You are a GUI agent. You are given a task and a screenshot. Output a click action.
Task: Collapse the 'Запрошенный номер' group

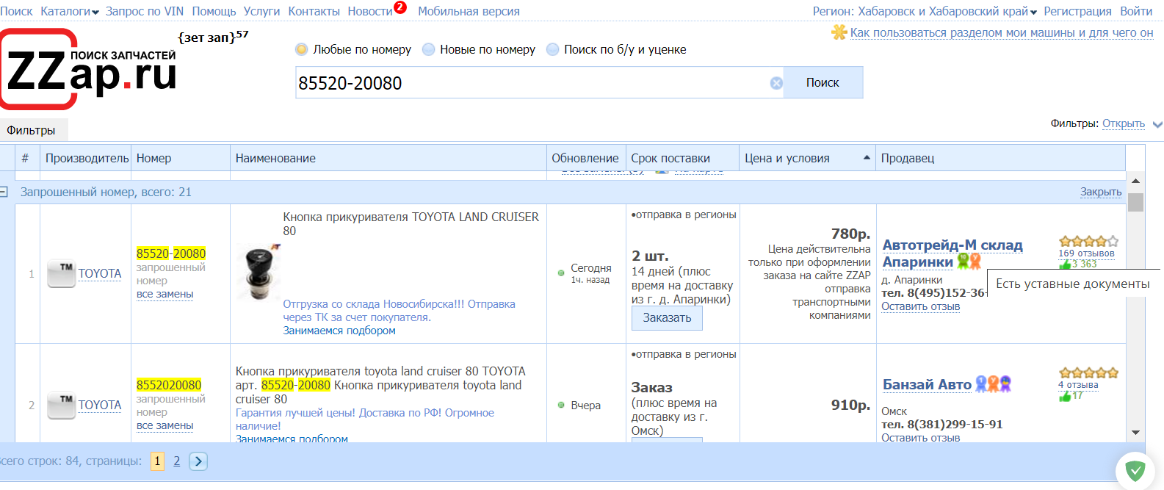(x=4, y=192)
